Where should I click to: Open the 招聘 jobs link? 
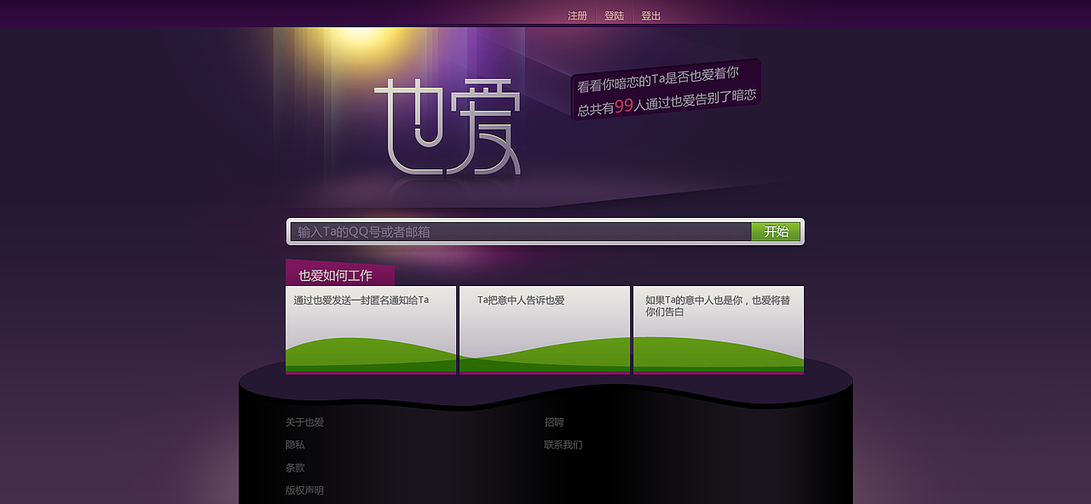click(554, 422)
